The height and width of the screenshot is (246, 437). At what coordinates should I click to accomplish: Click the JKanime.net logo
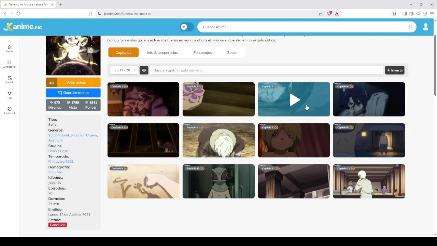[23, 27]
